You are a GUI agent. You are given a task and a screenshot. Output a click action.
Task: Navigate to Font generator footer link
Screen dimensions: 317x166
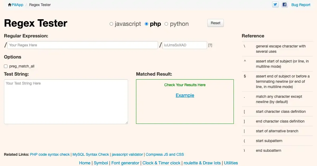click(x=125, y=163)
